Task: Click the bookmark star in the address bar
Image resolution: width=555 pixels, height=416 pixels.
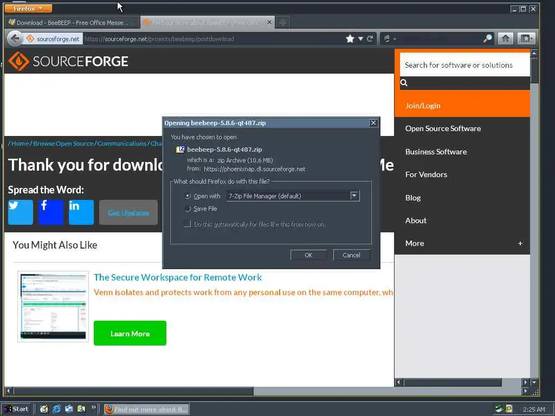Action: 350,38
